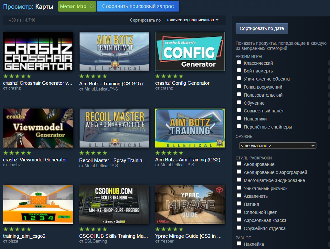This screenshot has height=249, width=330.
Task: Open Recoil Master Weapon Practice thumbnail
Action: [x=114, y=128]
